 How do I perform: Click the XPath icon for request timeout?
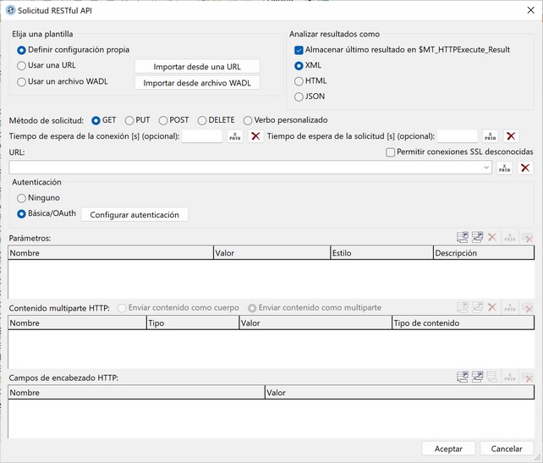pos(490,136)
